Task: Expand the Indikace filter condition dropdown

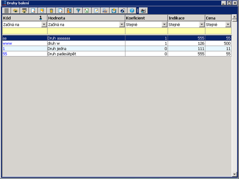Action: pos(202,25)
